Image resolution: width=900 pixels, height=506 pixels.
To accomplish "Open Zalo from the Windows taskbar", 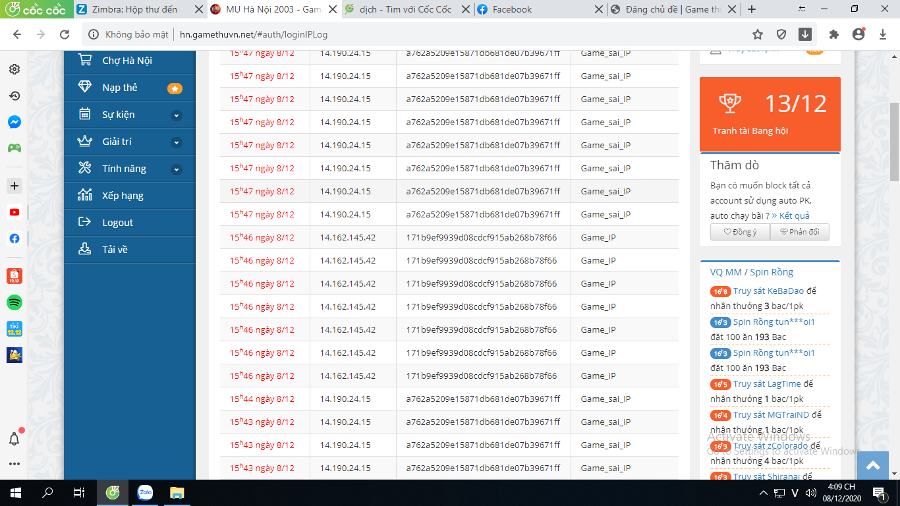I will 145,492.
